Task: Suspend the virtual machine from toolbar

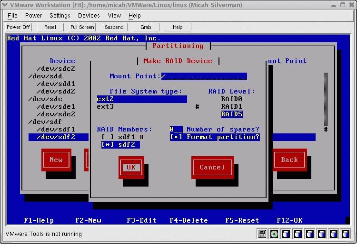Action: coord(114,27)
